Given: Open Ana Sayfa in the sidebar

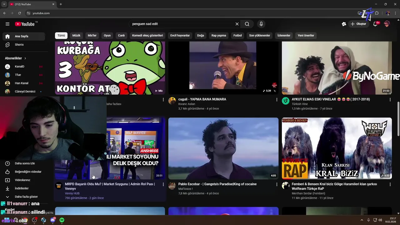Looking at the screenshot, I should pos(24,36).
